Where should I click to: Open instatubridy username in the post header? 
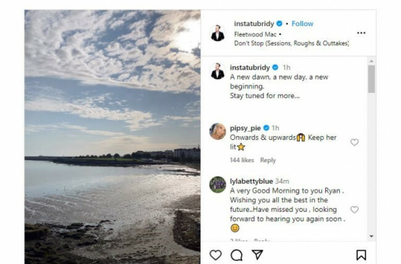pyautogui.click(x=254, y=23)
